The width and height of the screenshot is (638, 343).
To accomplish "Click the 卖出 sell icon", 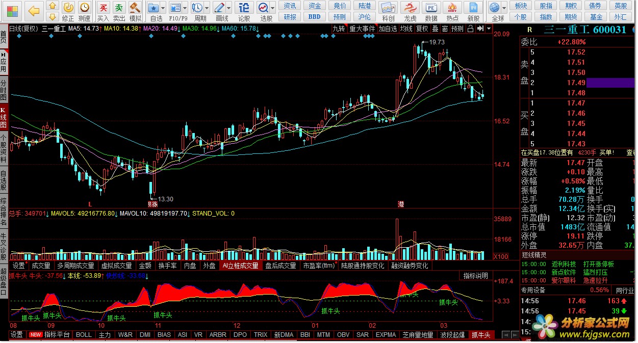I will pos(119,11).
